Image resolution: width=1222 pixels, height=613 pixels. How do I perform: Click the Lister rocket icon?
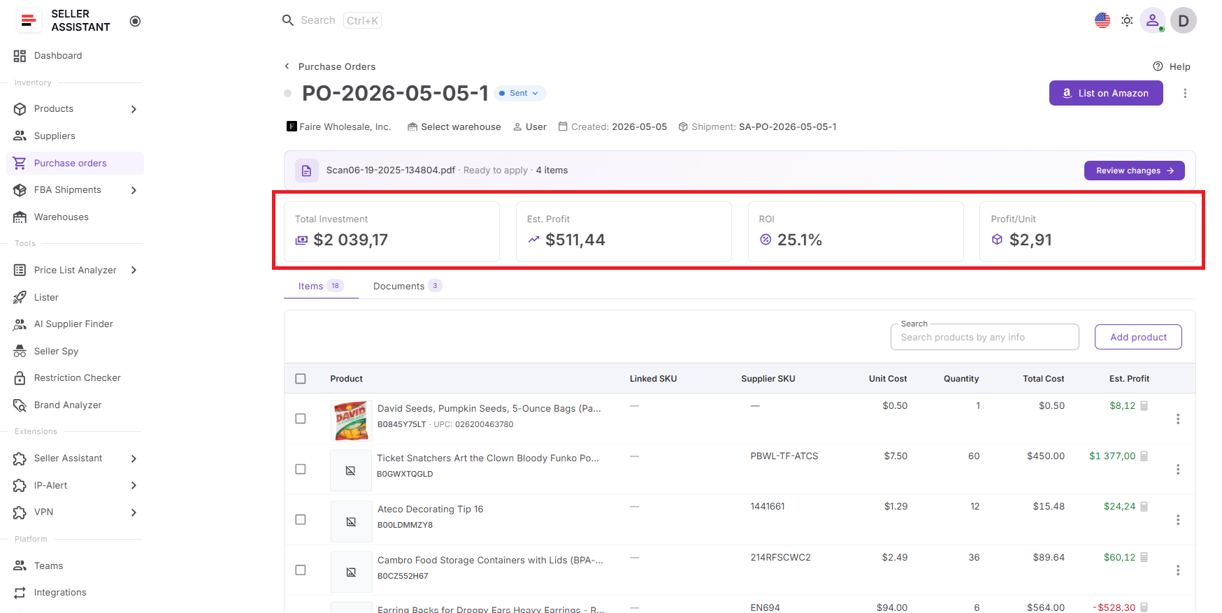pyautogui.click(x=20, y=297)
